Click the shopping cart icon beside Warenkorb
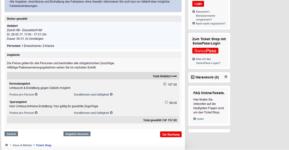The height and width of the screenshot is (150, 289). [x=193, y=77]
